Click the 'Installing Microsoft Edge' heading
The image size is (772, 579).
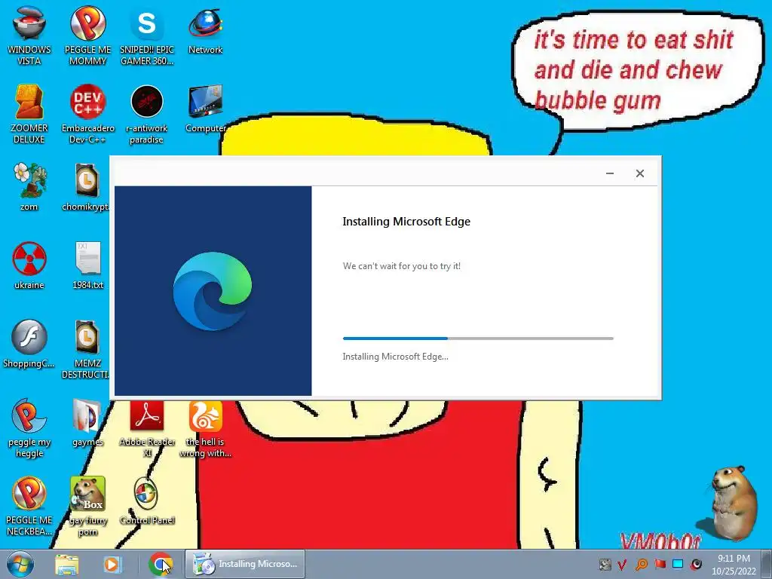pos(406,222)
